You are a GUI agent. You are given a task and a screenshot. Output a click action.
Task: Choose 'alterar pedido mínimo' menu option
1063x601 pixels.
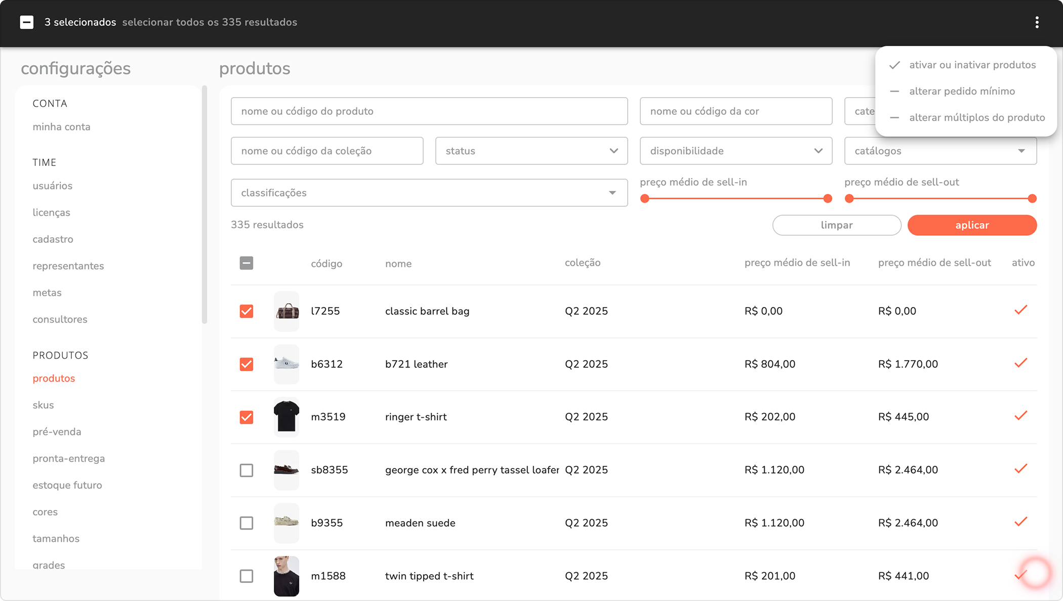coord(962,91)
